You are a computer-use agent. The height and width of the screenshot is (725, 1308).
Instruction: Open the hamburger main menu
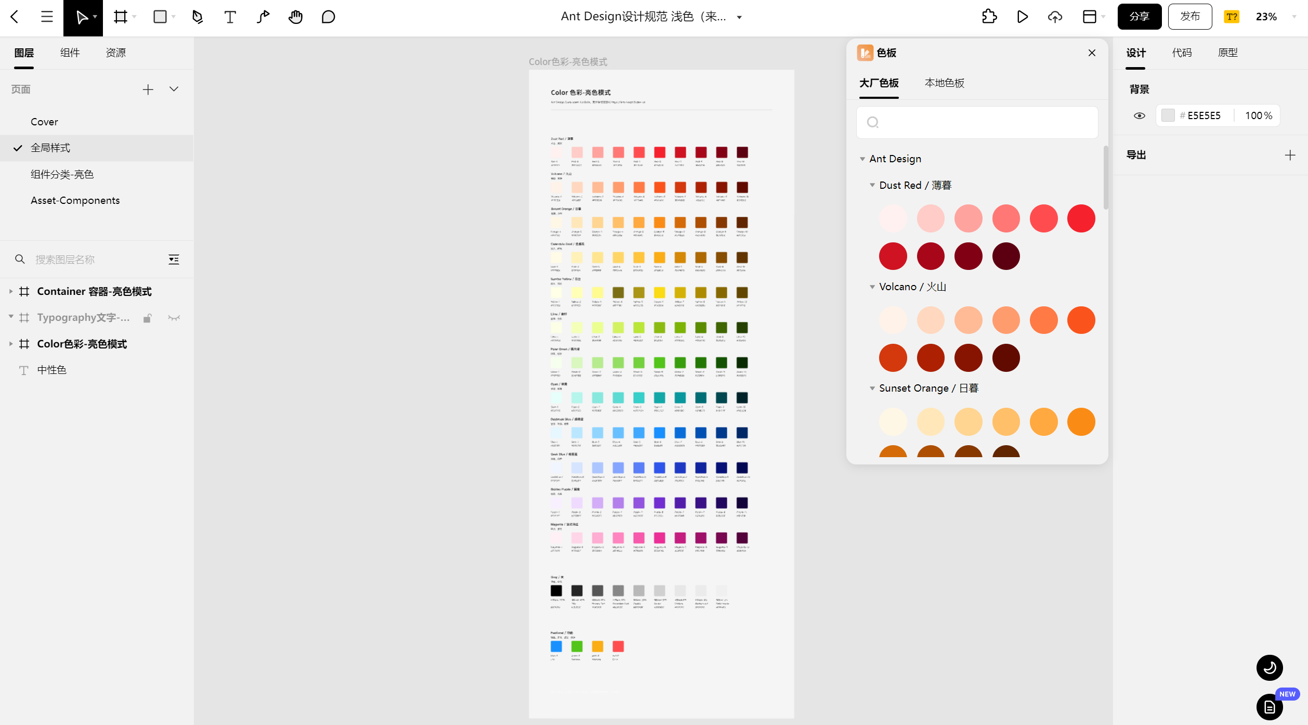click(x=47, y=17)
